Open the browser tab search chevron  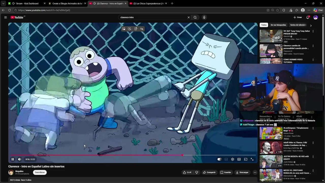coord(3,4)
